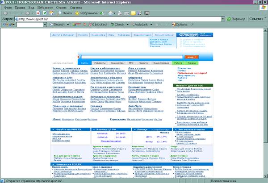Open the History icon next to Избранное

coord(102,13)
